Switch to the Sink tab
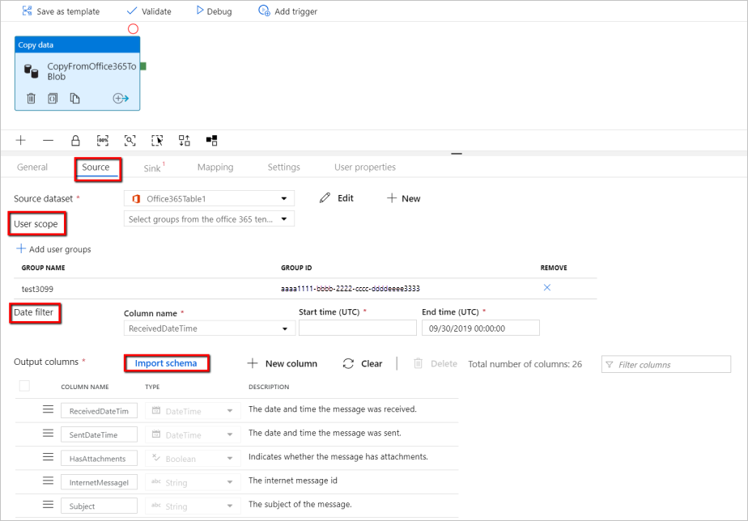This screenshot has width=748, height=521. [x=153, y=167]
